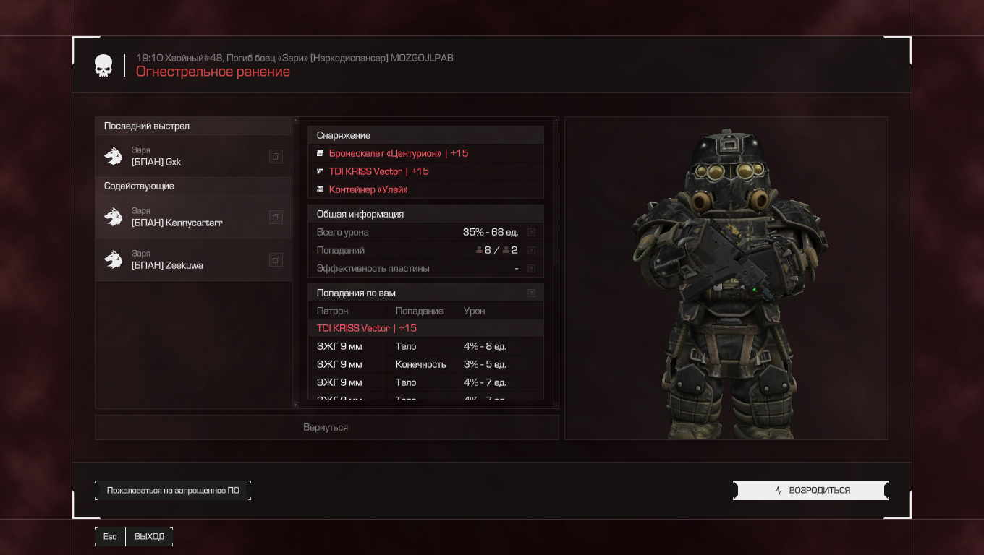
Task: Click the ВЫХОД exit button
Action: [x=149, y=536]
